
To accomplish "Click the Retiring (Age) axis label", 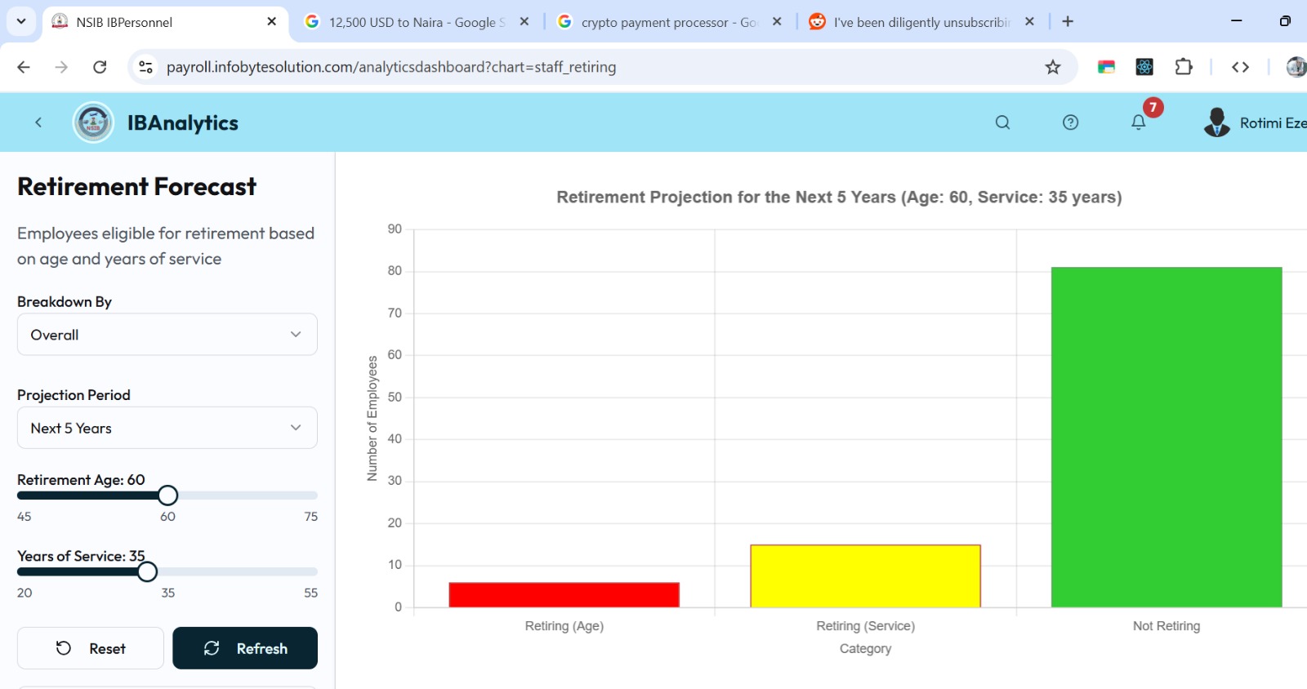I will pyautogui.click(x=564, y=626).
